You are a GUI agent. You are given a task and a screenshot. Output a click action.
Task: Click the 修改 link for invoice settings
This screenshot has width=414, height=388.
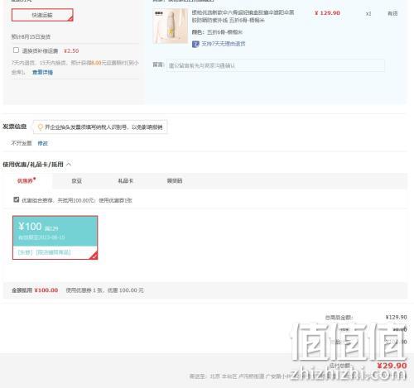point(43,143)
